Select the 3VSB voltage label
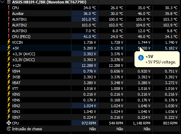This screenshot has width=181, height=134. coord(16,77)
